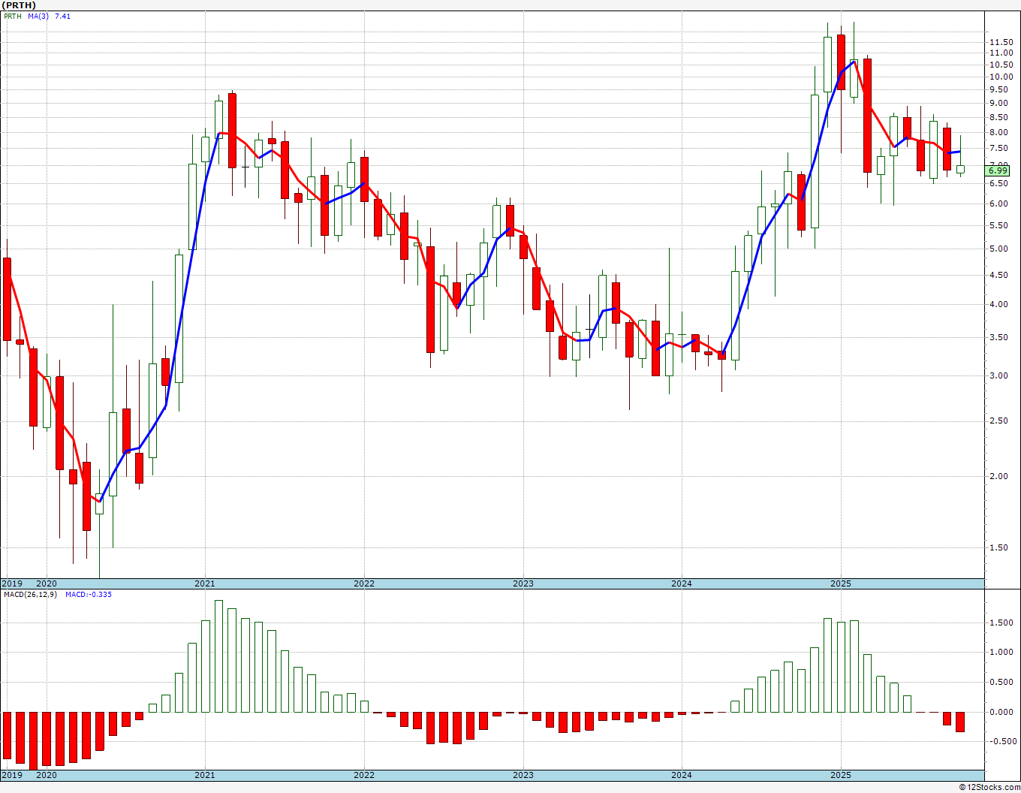This screenshot has height=793, width=1021.
Task: Select the green PRTH legend label
Action: [13, 16]
